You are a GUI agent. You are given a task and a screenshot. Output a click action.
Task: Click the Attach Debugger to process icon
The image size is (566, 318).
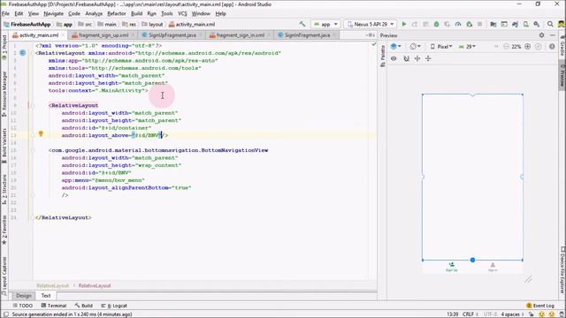[x=470, y=24]
